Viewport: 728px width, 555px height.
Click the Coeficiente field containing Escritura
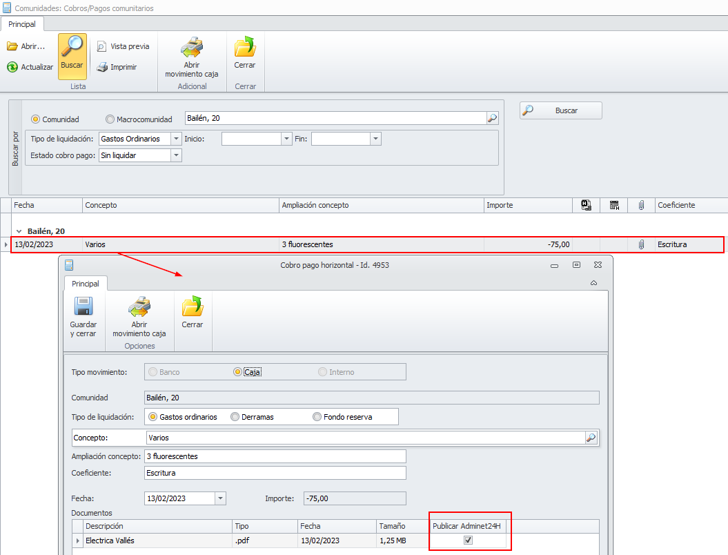275,473
